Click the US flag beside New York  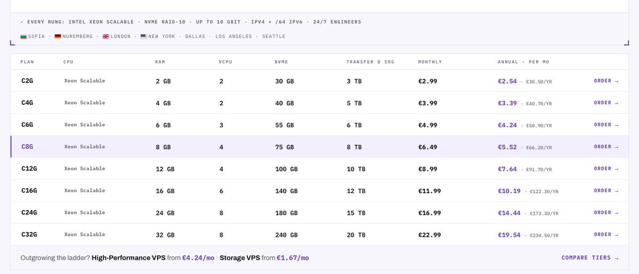coord(144,36)
